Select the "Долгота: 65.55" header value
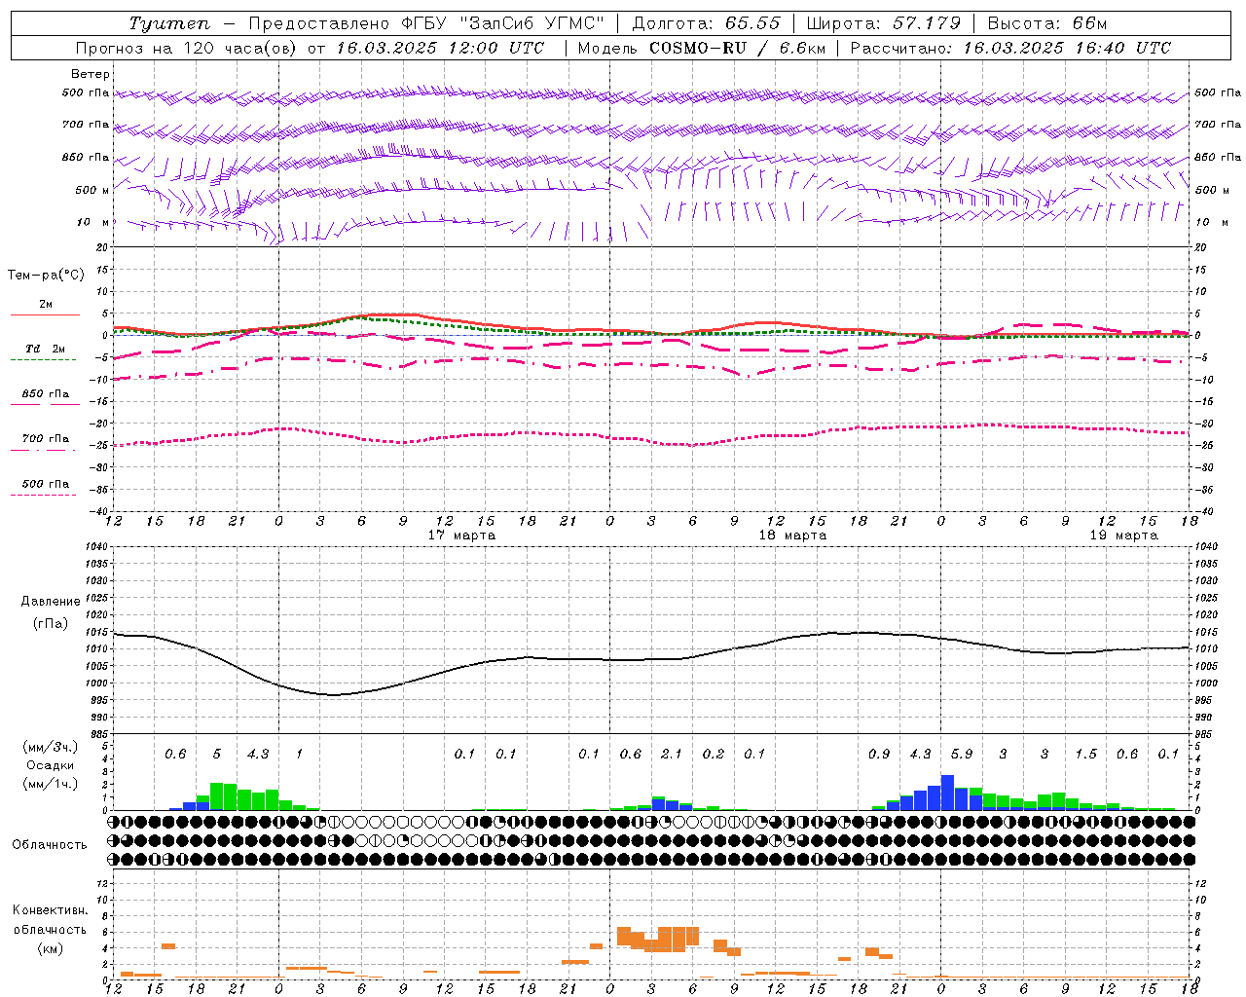The image size is (1246, 997). 706,23
